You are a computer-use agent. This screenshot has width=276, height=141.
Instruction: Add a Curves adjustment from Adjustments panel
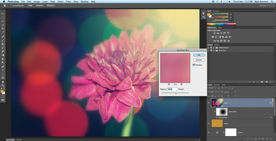click(221, 33)
